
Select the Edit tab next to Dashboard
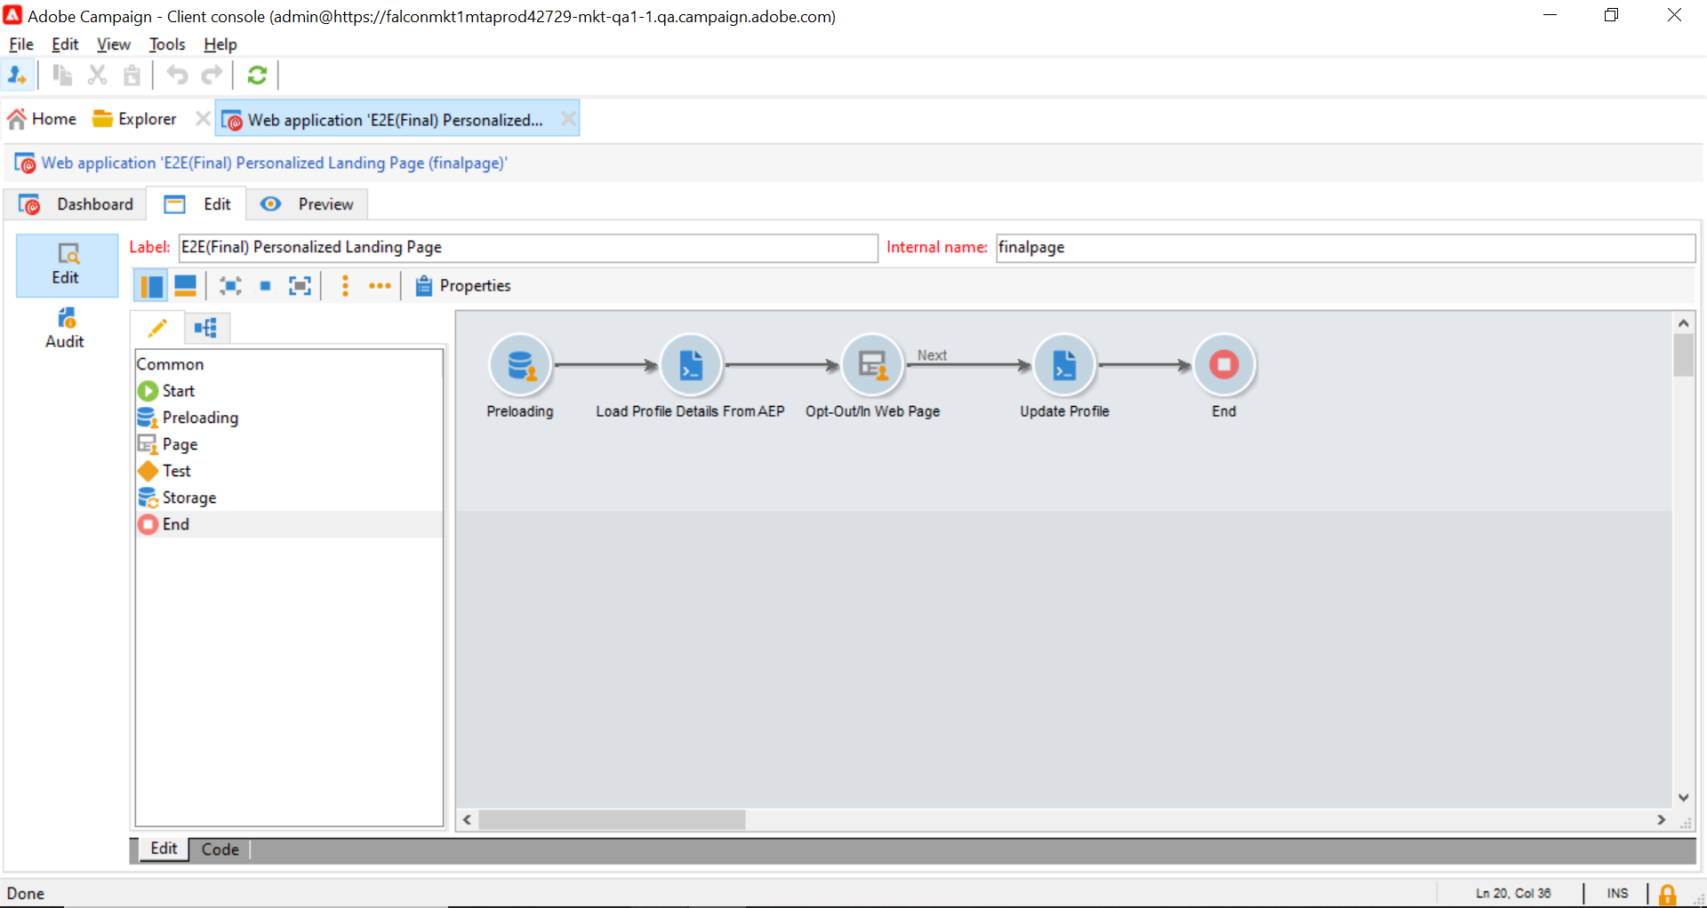tap(197, 204)
